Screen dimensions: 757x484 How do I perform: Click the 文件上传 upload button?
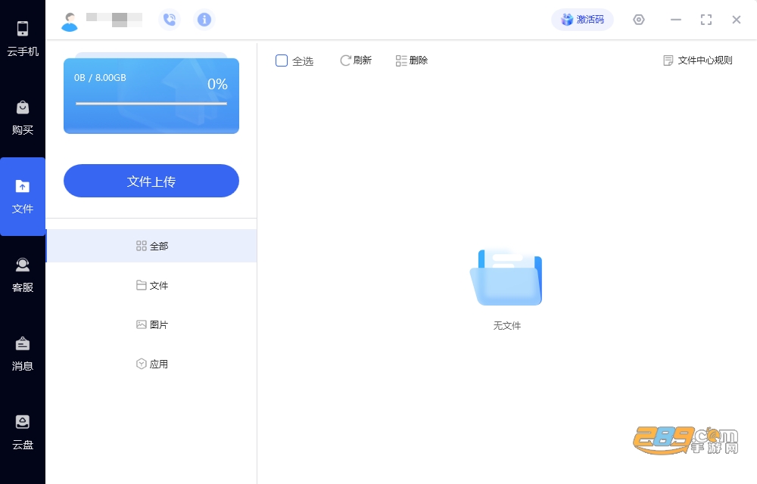151,181
